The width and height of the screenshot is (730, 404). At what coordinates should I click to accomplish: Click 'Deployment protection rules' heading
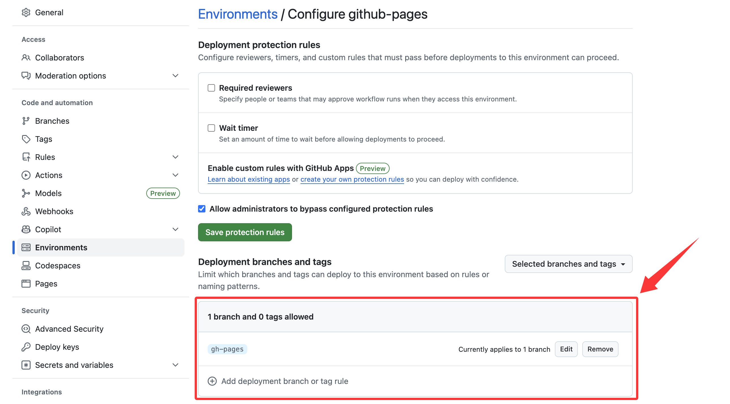[259, 45]
